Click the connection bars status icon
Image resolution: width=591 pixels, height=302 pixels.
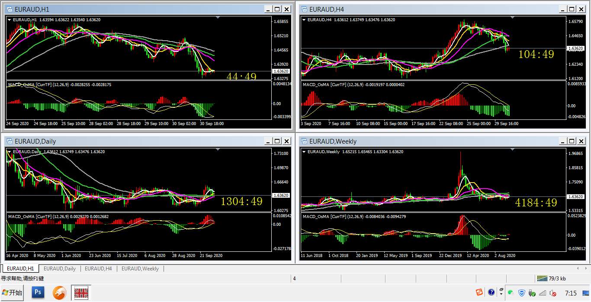click(542, 279)
